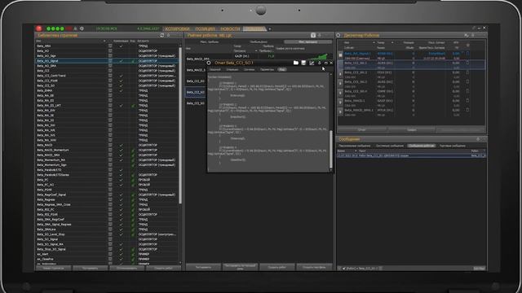
Task: Open time column dropdown in messages table
Action: [356, 151]
